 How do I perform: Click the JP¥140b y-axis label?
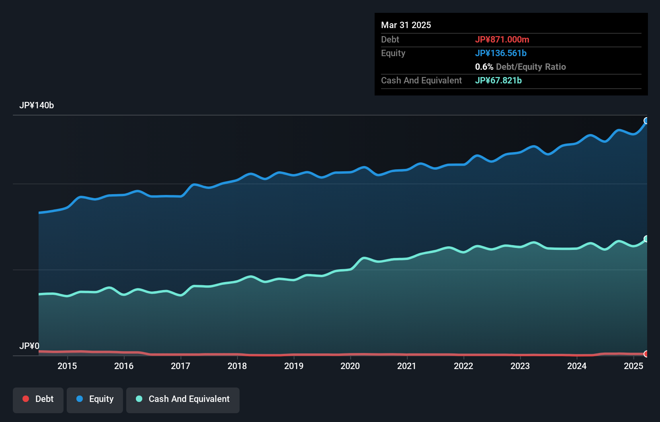point(37,105)
